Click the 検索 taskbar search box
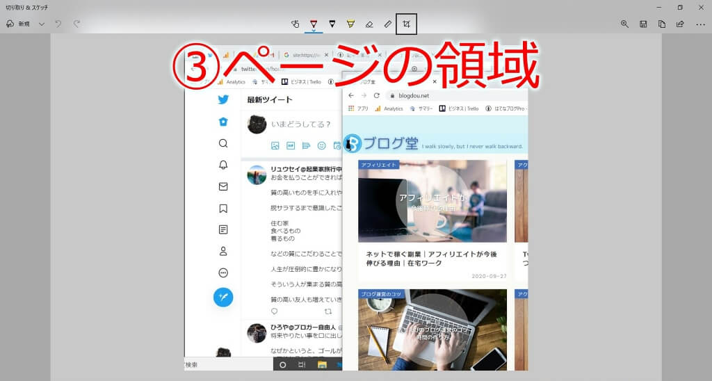This screenshot has width=712, height=381. click(228, 364)
